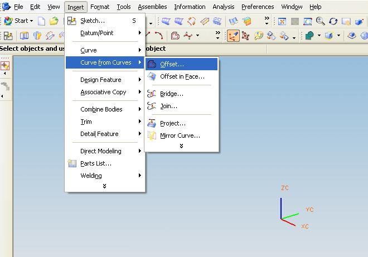The image size is (368, 257).
Task: Click the second blue surface icon
Action: click(179, 21)
